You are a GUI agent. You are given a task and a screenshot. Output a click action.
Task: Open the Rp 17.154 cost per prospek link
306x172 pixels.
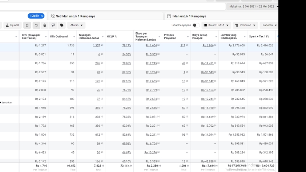click(x=207, y=90)
